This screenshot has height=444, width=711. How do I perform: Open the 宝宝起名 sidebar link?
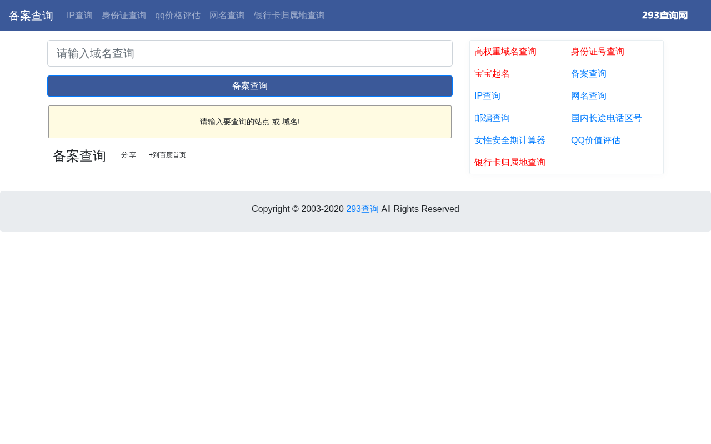[x=492, y=74]
